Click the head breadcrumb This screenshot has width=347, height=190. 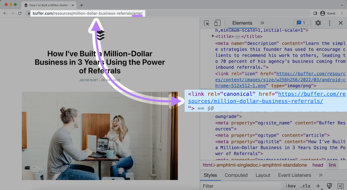[x=318, y=165]
